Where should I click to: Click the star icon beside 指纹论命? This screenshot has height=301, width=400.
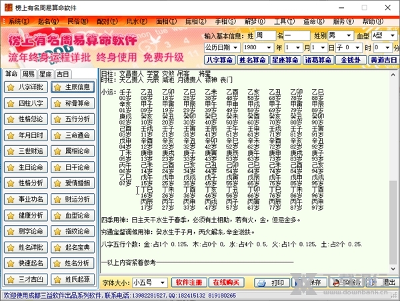coord(57,232)
